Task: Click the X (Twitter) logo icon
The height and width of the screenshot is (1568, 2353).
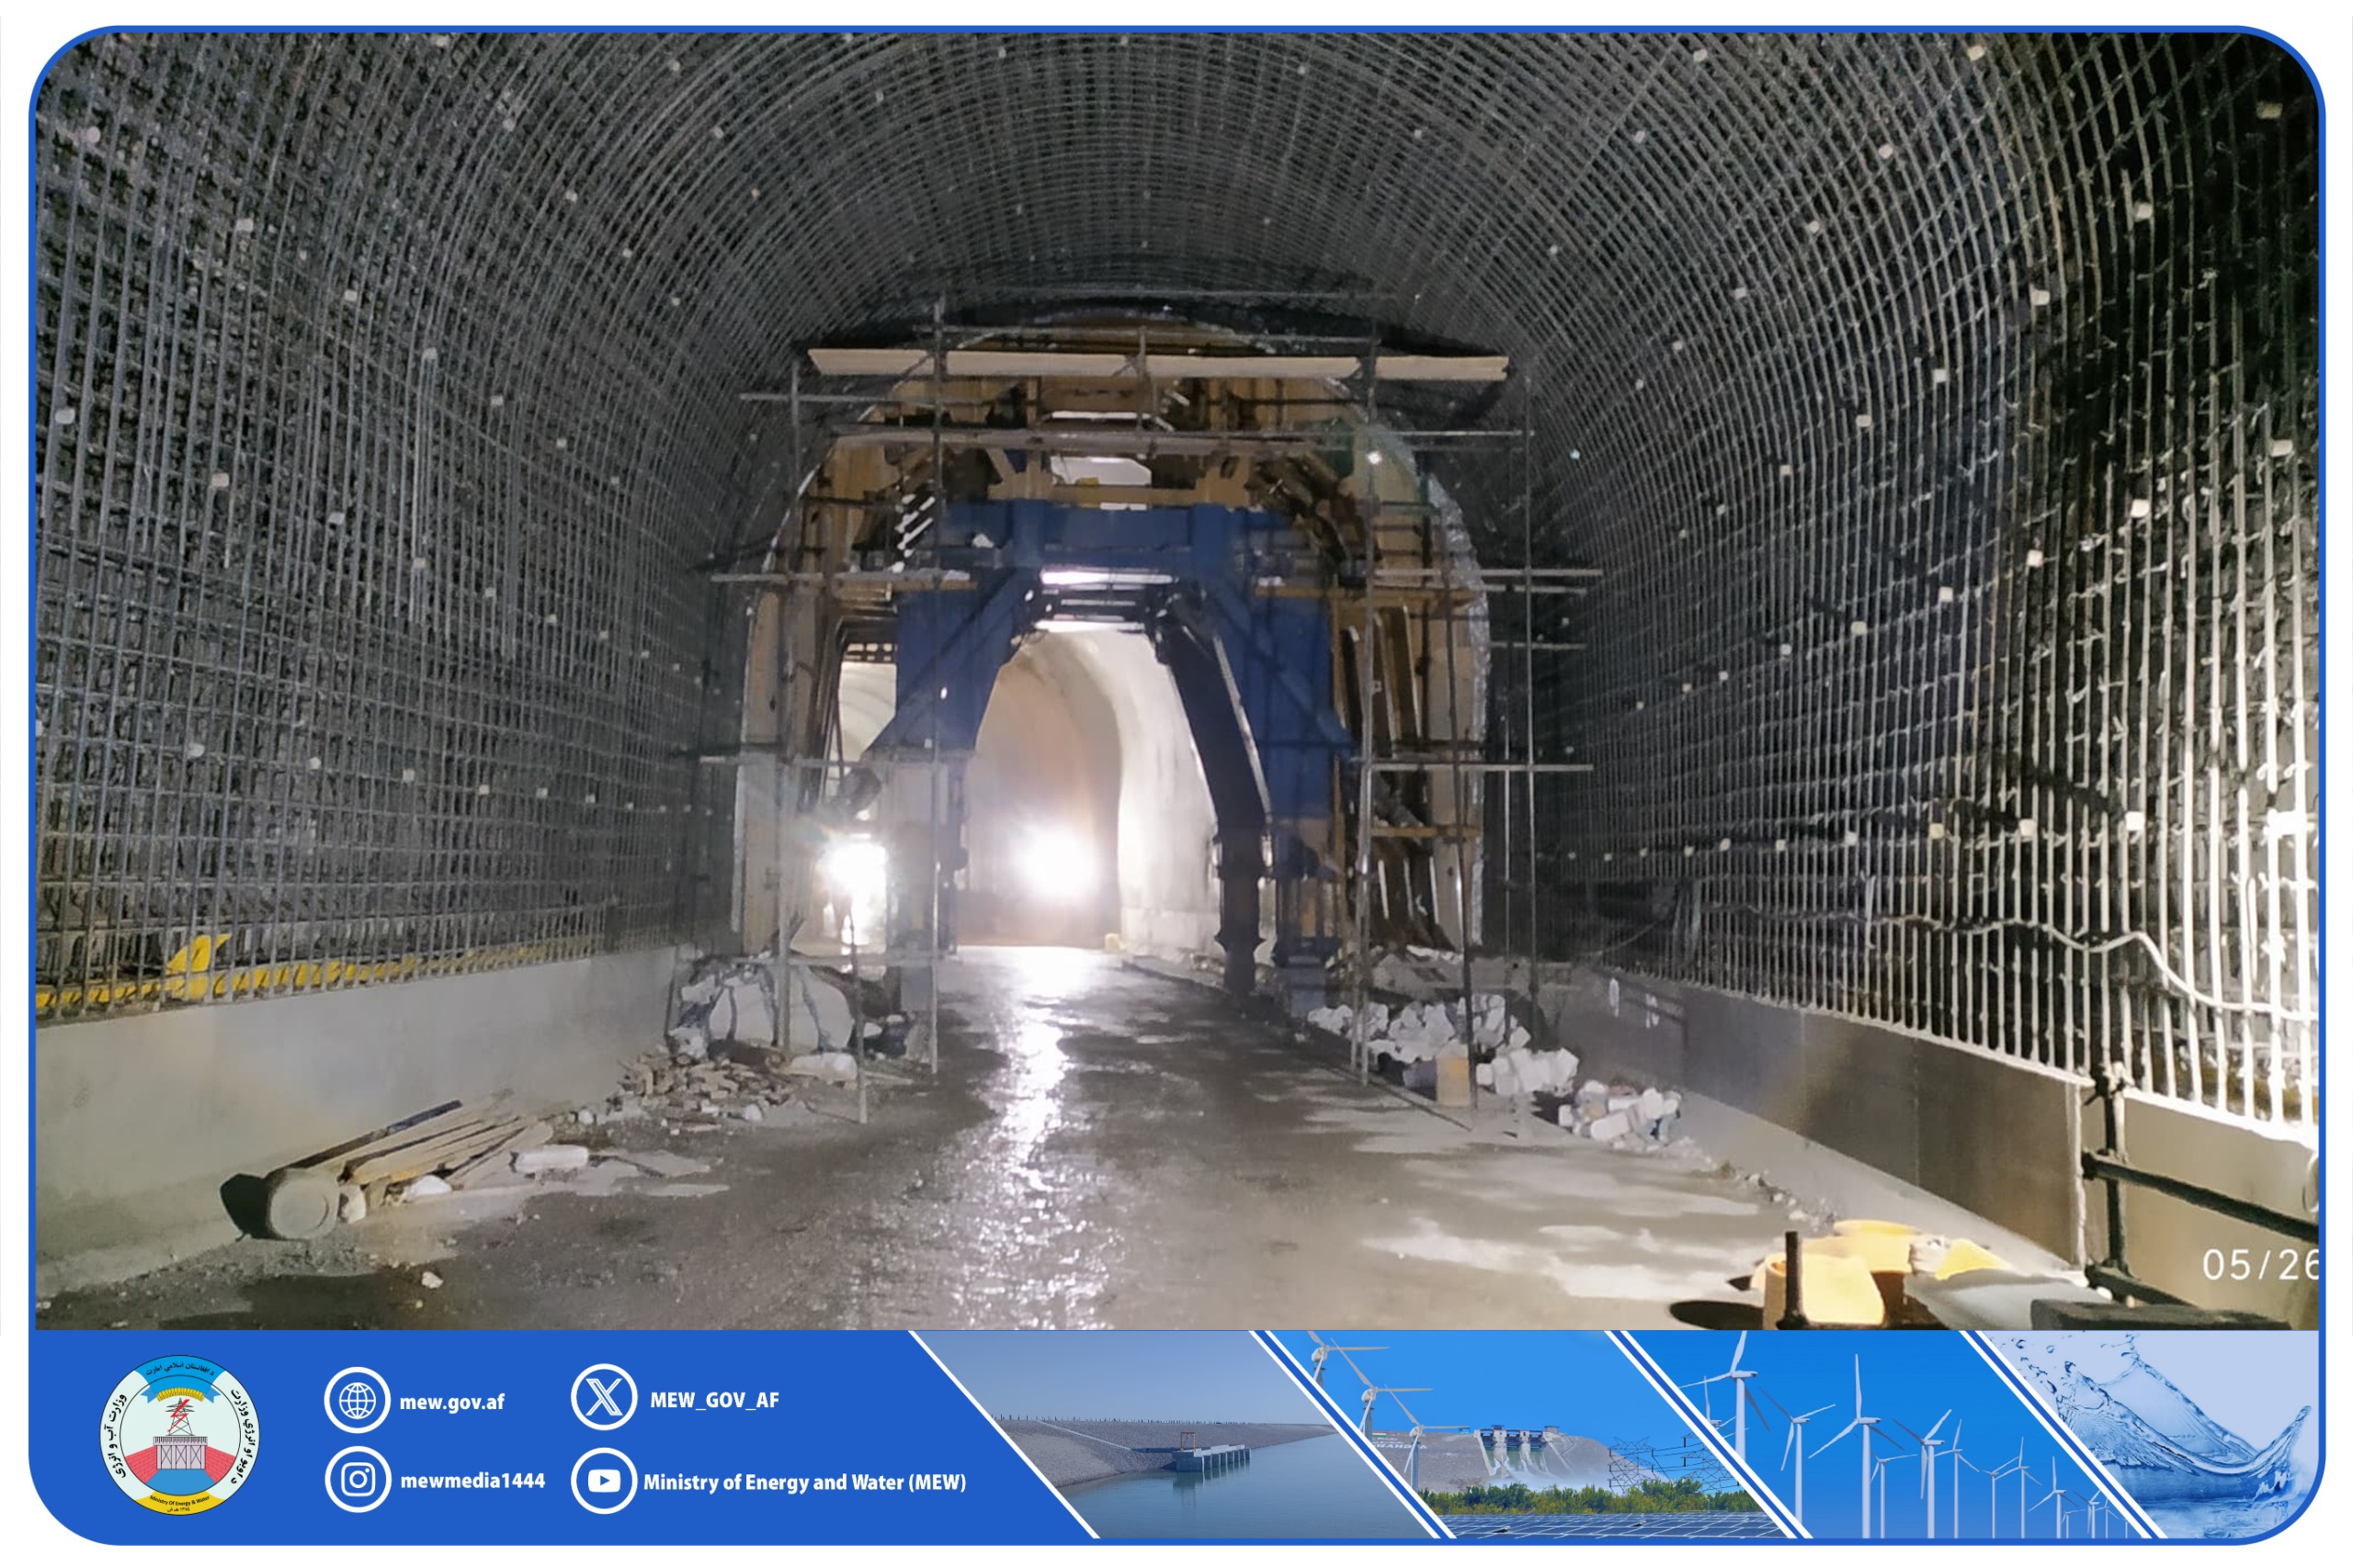Action: click(x=603, y=1398)
